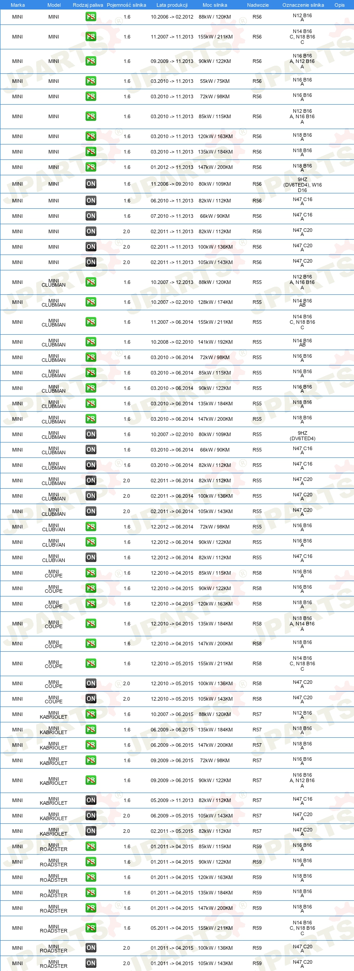
Task: Click ON icon in MINI R56 2.0 100kW/136KM row
Action: point(91,247)
